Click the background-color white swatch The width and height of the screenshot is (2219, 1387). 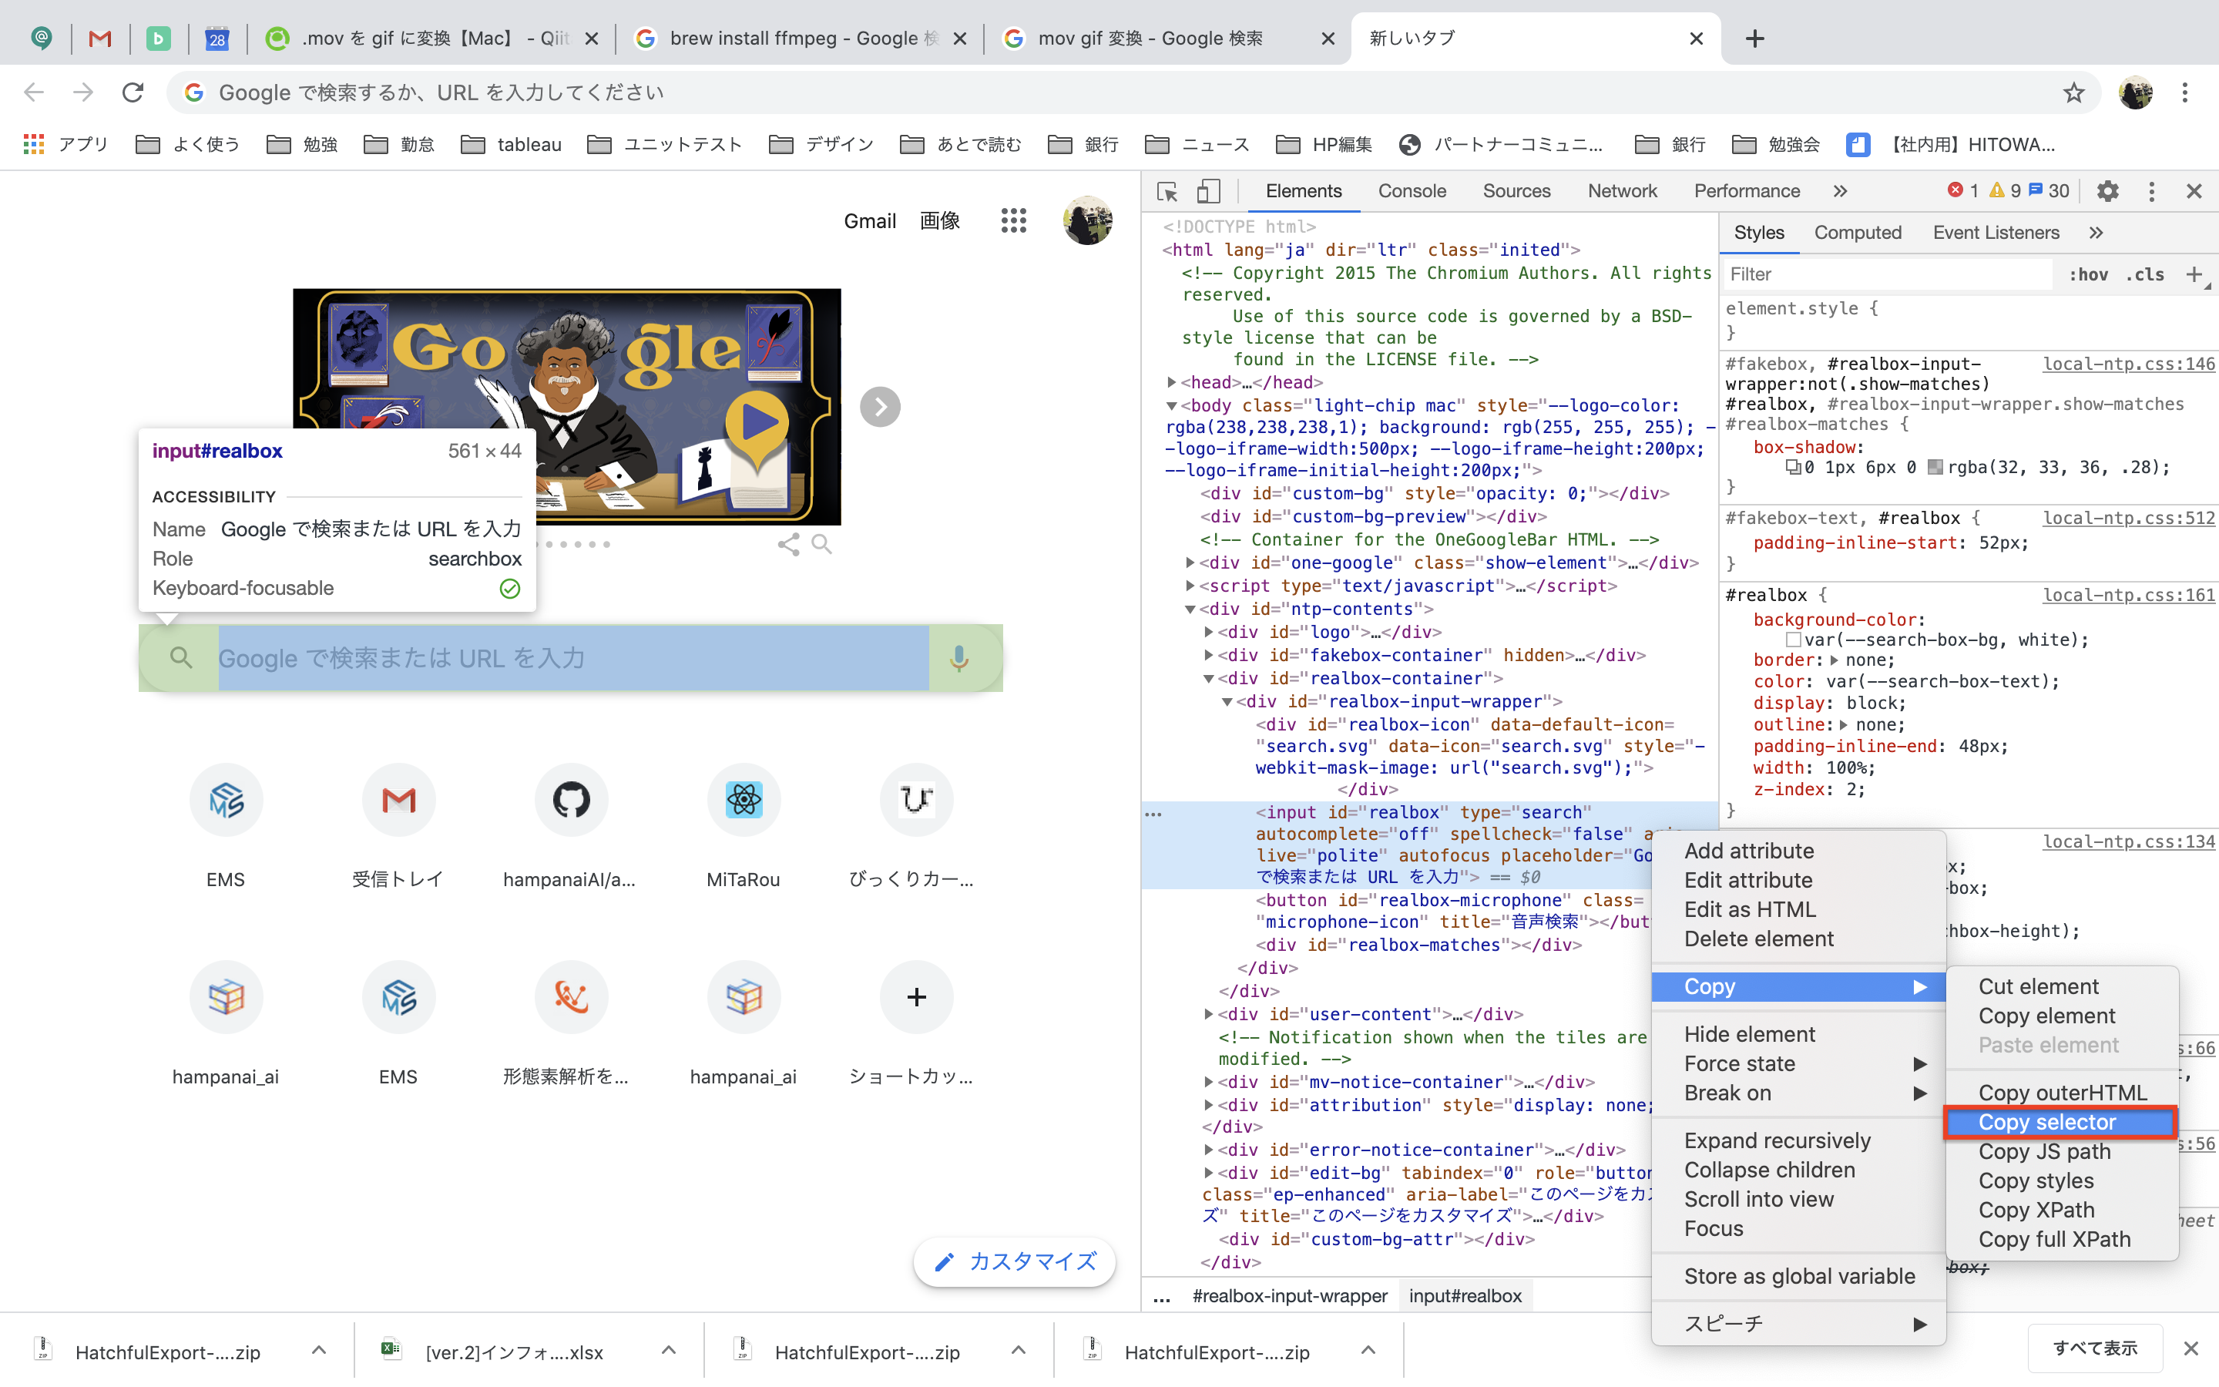click(1794, 640)
